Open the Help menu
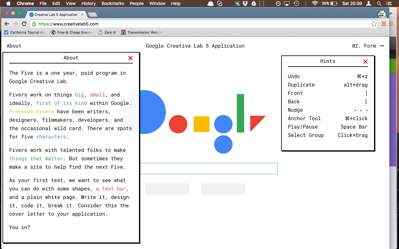The image size is (399, 249). [x=176, y=3]
